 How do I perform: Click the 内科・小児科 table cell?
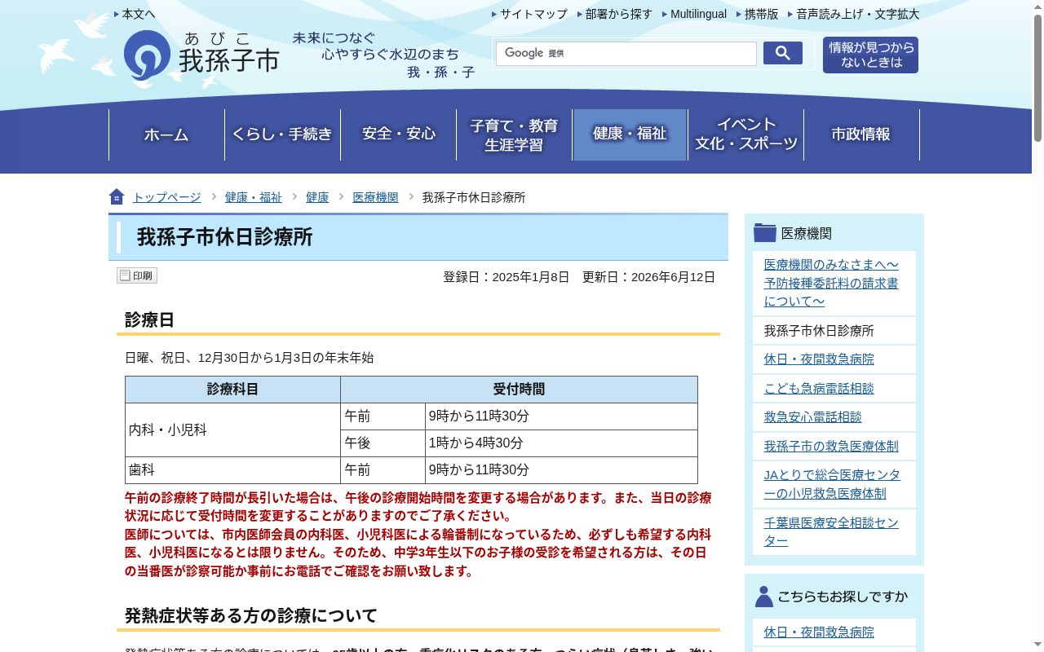point(232,430)
